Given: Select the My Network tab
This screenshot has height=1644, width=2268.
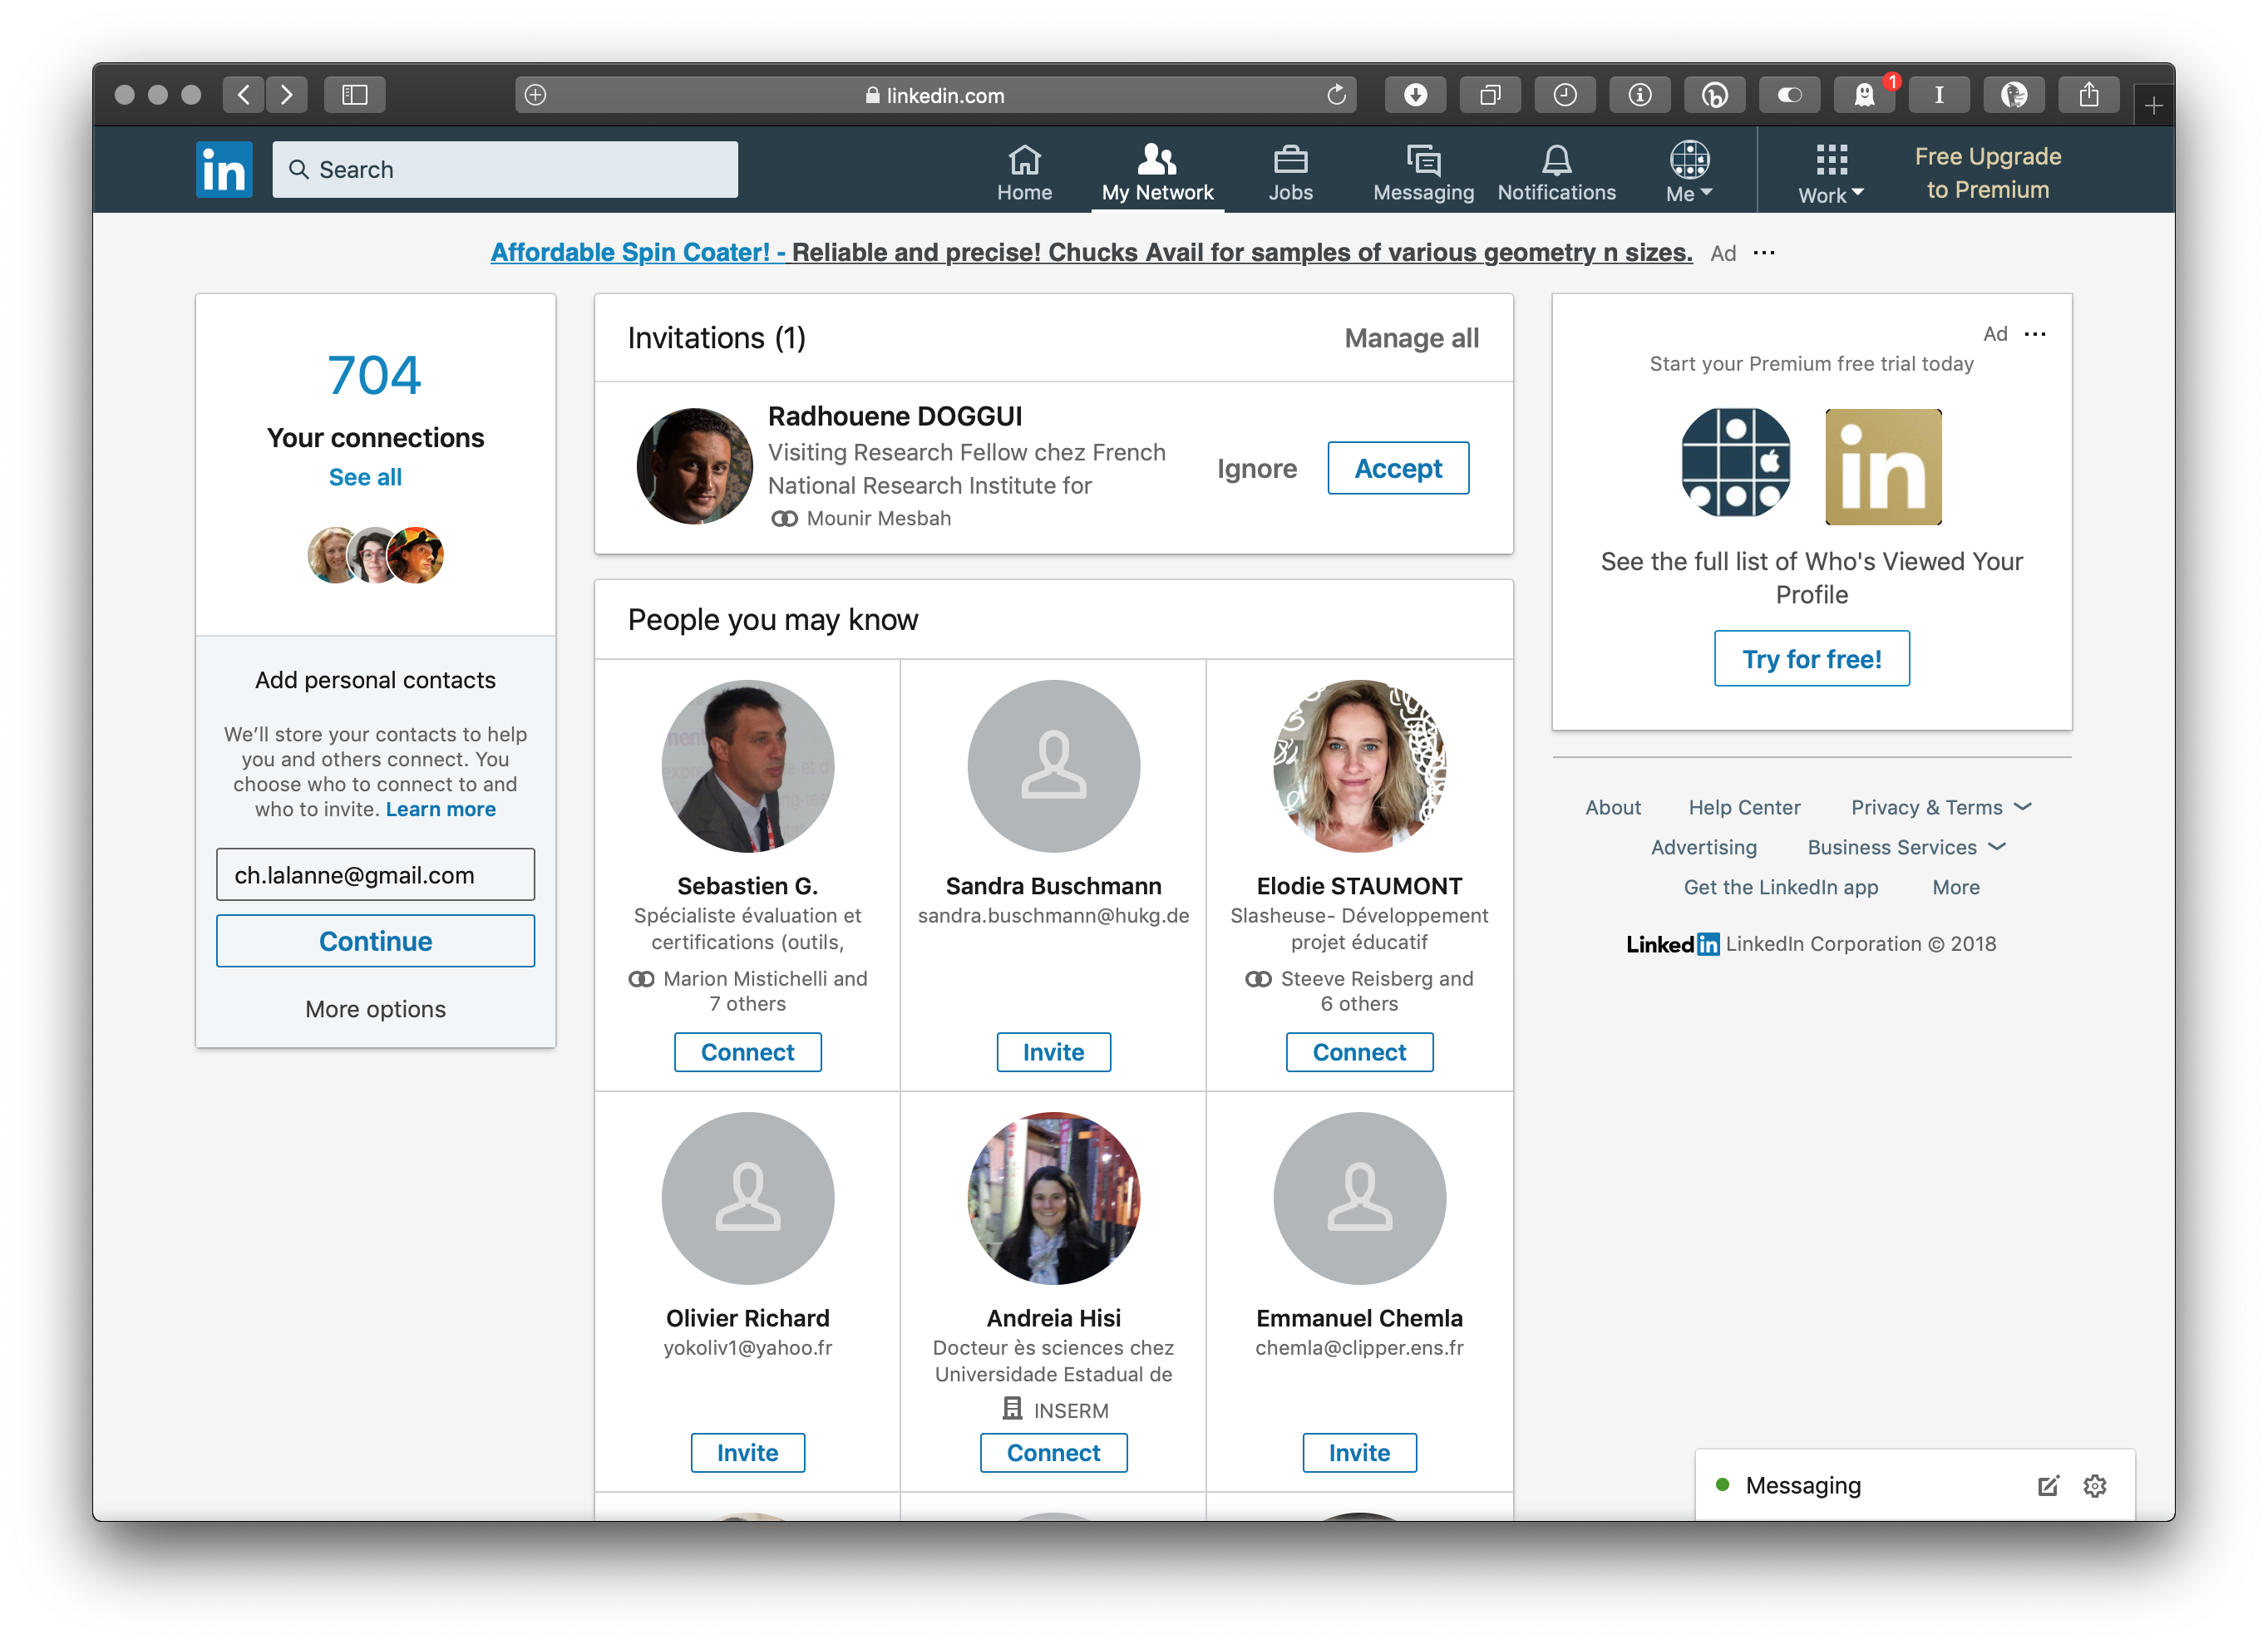Looking at the screenshot, I should pyautogui.click(x=1157, y=172).
